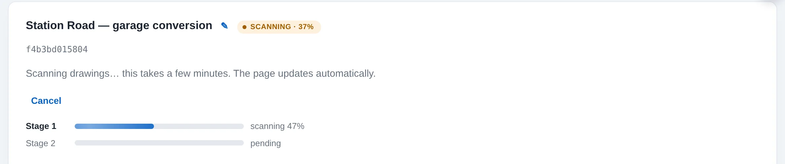Click the SCANNING status badge
The height and width of the screenshot is (164, 785).
click(x=279, y=27)
